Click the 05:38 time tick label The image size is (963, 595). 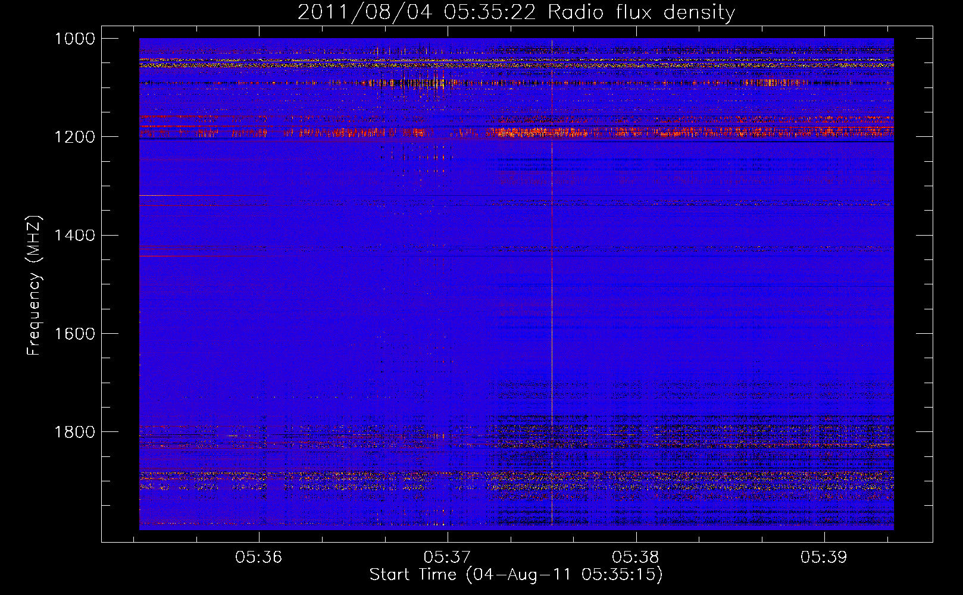pyautogui.click(x=636, y=558)
